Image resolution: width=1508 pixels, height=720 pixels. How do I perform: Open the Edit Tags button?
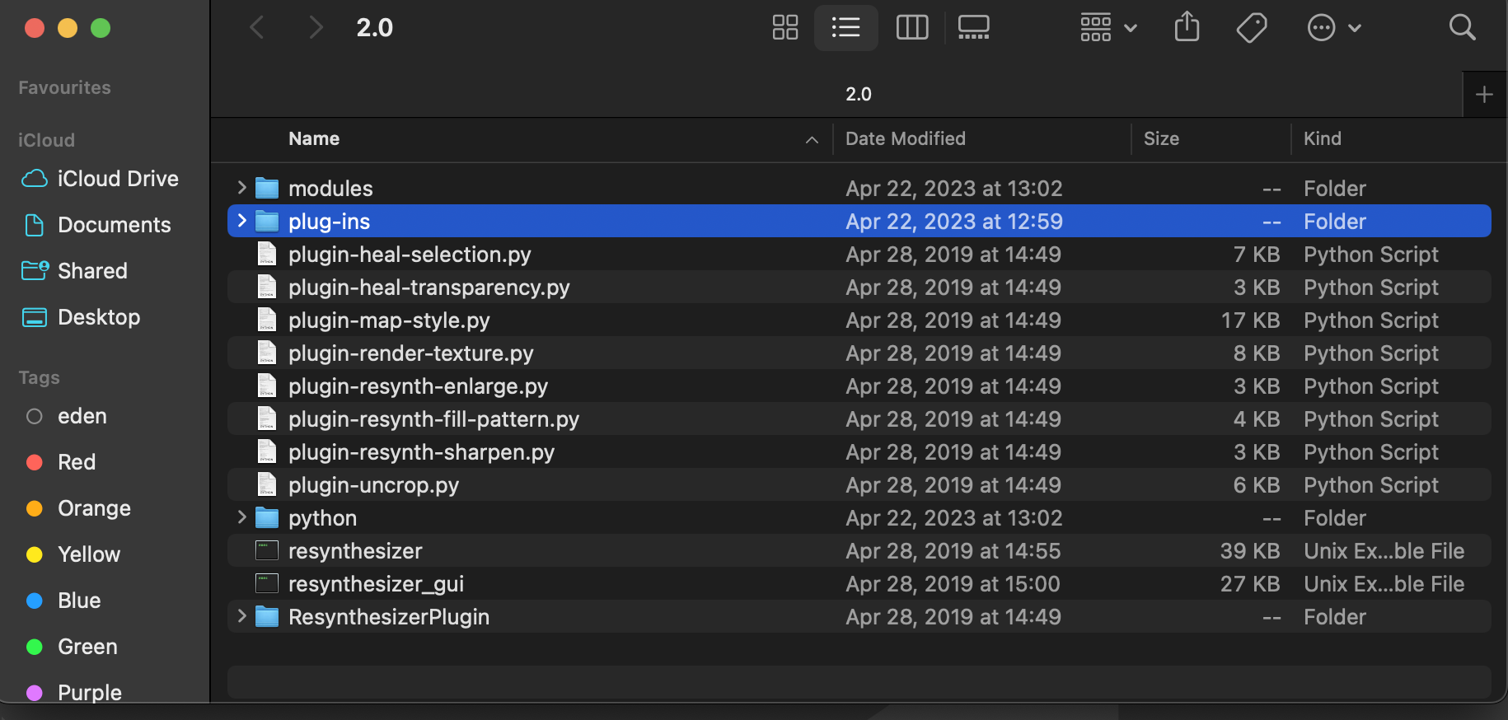(1251, 27)
